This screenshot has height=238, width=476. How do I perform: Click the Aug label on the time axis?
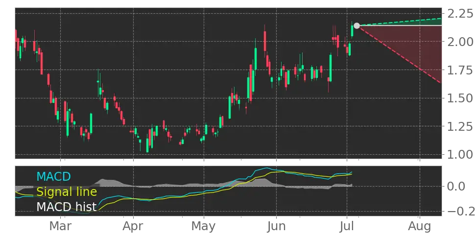420,227
